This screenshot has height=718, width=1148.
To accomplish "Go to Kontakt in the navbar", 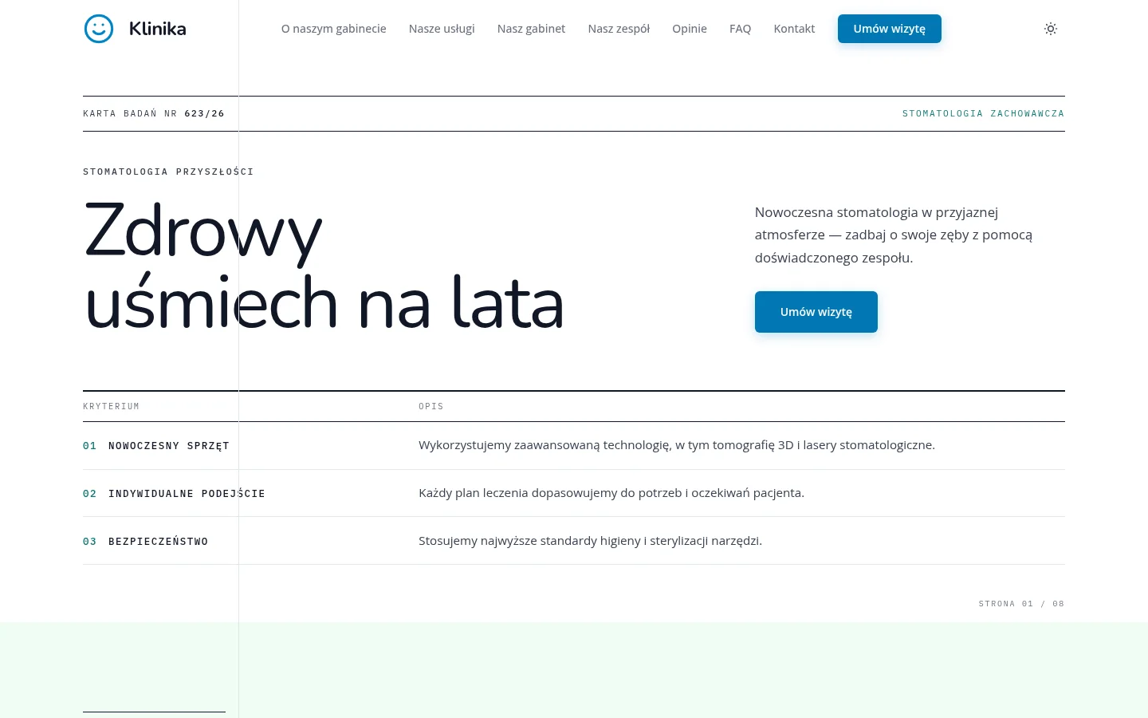I will (x=794, y=29).
